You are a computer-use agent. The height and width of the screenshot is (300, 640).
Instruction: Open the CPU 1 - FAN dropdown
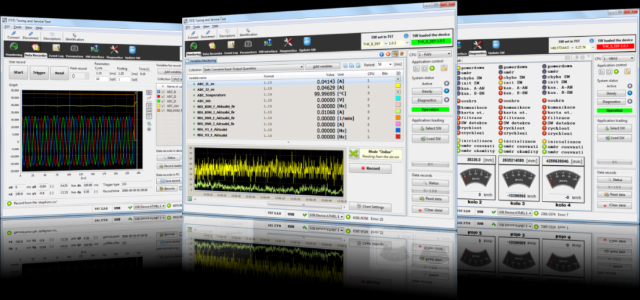tap(437, 55)
